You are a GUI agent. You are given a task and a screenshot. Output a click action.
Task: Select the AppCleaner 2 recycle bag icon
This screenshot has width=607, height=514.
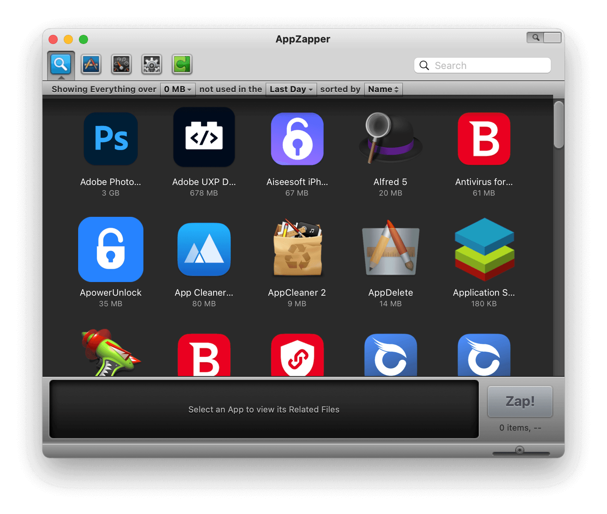pos(297,247)
